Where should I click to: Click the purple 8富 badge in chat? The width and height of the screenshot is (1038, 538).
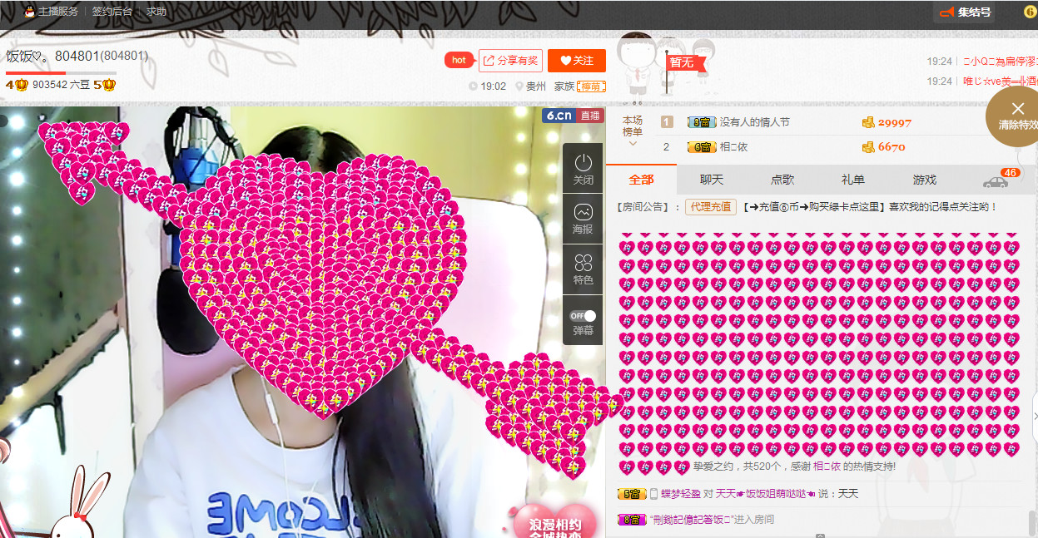click(632, 520)
